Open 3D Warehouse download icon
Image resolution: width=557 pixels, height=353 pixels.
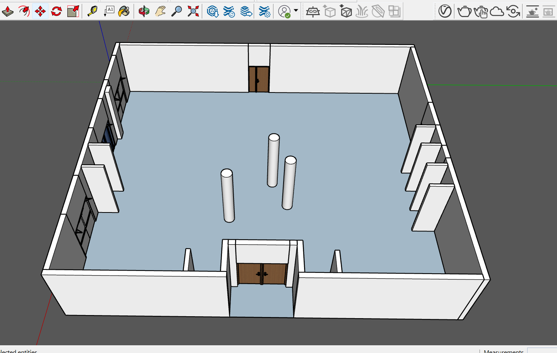[212, 11]
